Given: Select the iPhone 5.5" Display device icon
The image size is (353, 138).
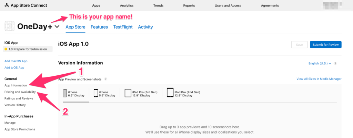Looking at the screenshot, I should 96,93.
